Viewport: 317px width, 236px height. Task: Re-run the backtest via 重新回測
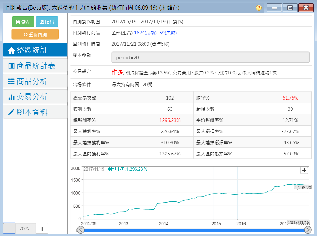click(x=35, y=34)
